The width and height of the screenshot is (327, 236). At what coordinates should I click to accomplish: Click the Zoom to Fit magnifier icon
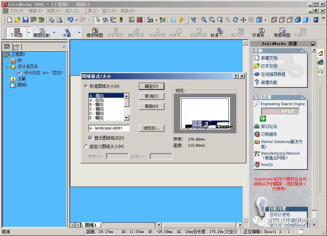(204, 20)
